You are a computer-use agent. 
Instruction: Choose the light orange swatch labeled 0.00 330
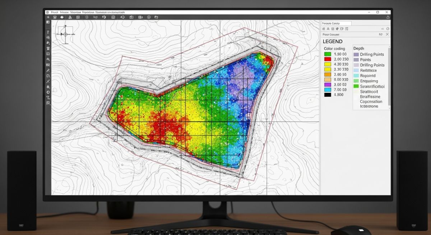[x=327, y=80]
